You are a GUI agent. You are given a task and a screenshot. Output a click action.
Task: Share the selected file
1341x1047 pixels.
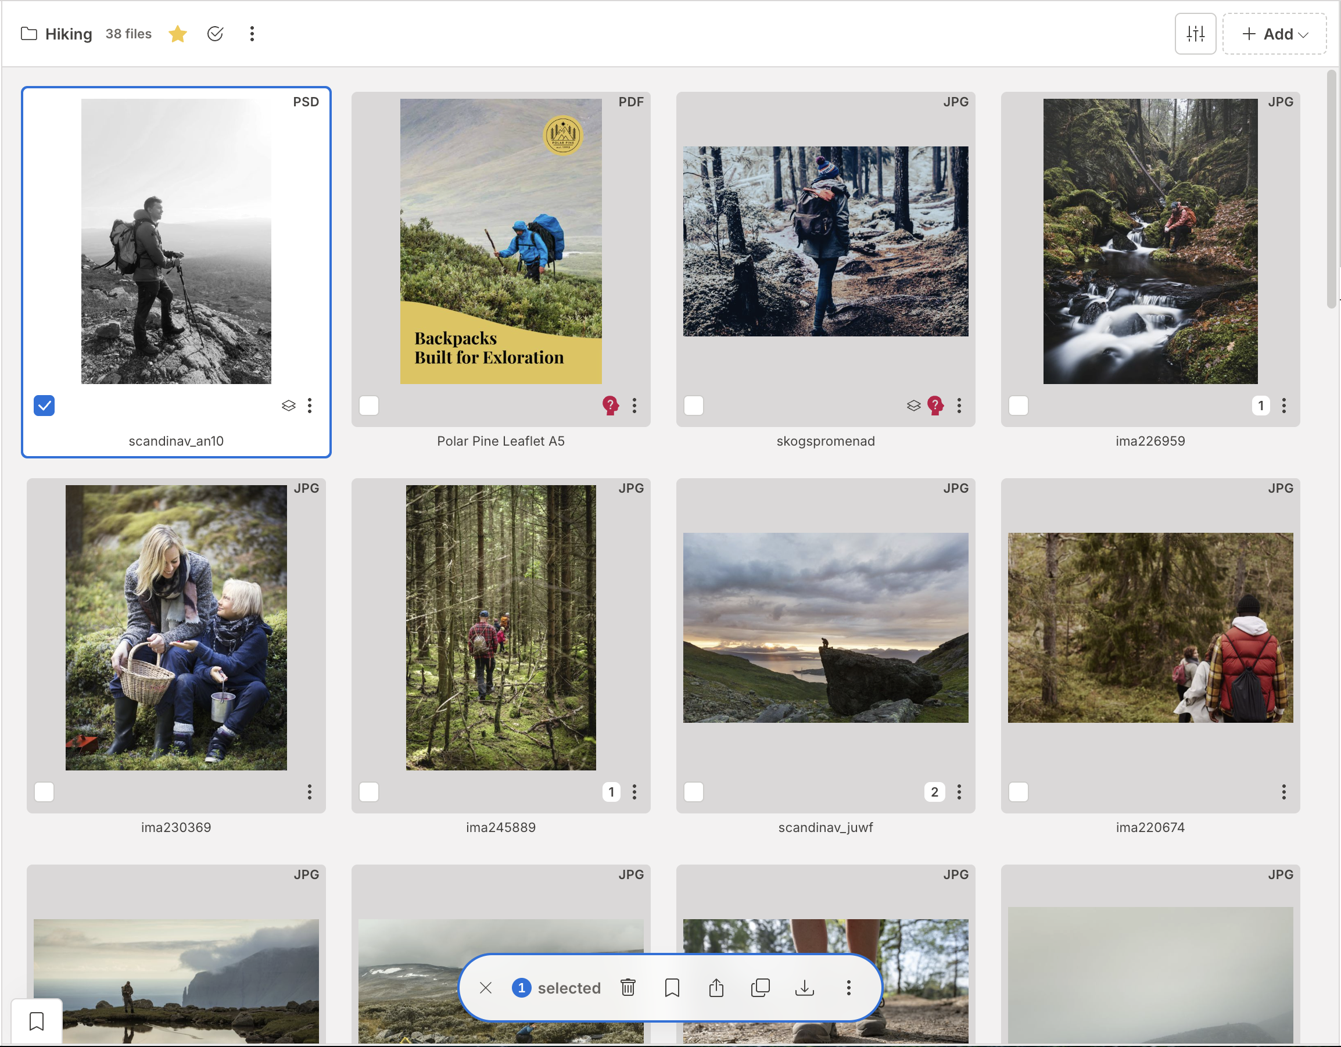[716, 987]
